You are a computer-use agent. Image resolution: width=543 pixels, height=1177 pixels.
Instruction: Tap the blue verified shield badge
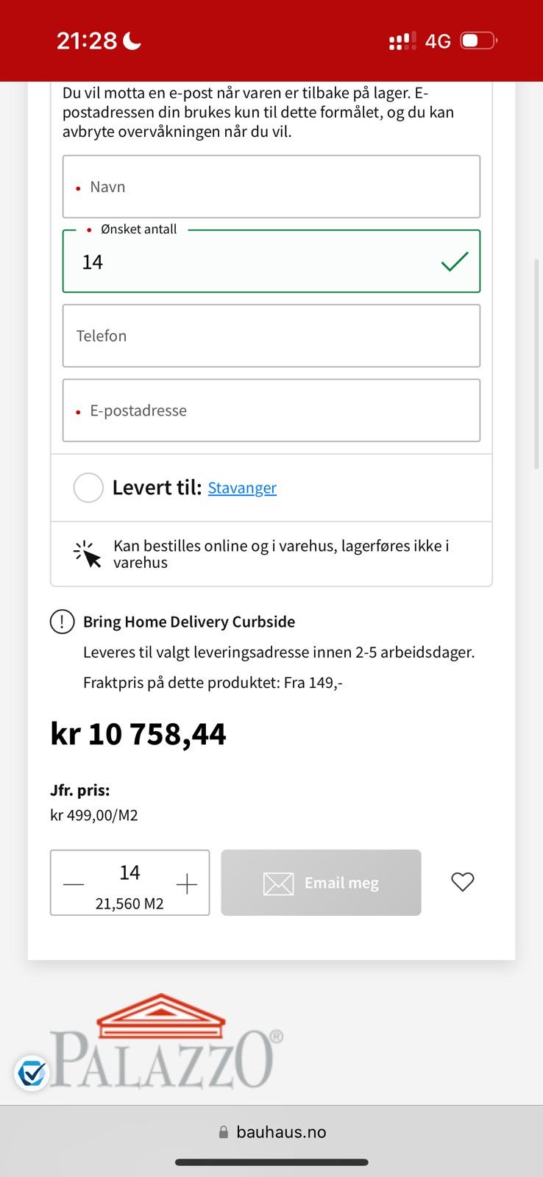(x=32, y=1073)
